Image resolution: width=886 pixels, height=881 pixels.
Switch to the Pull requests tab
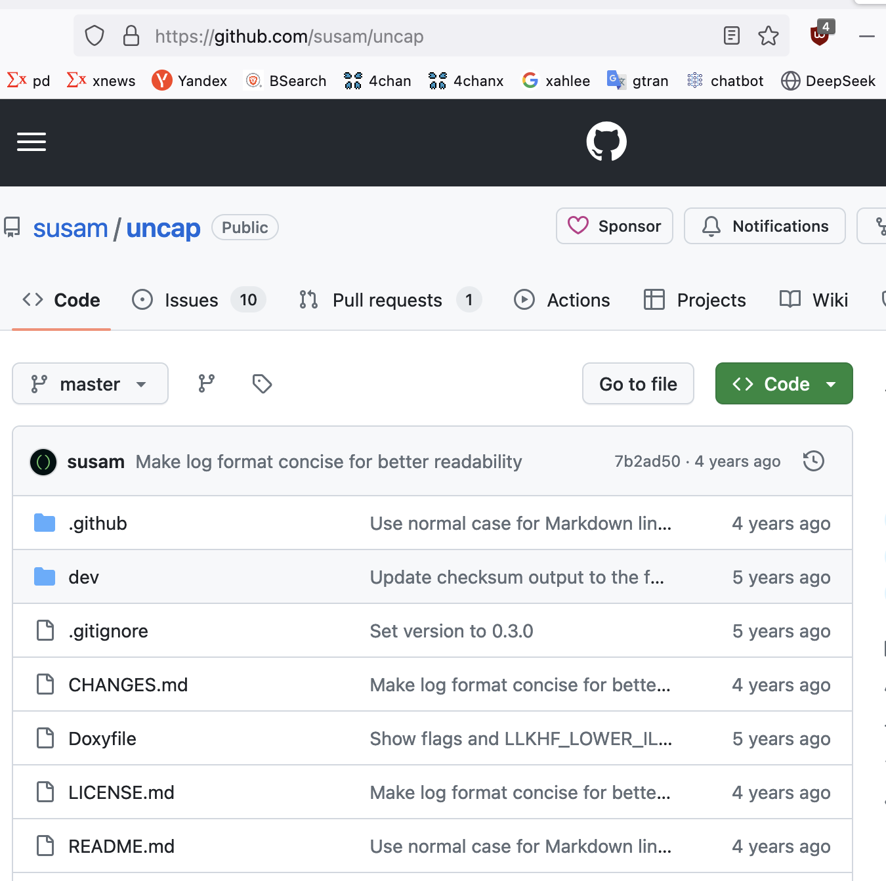tap(390, 300)
